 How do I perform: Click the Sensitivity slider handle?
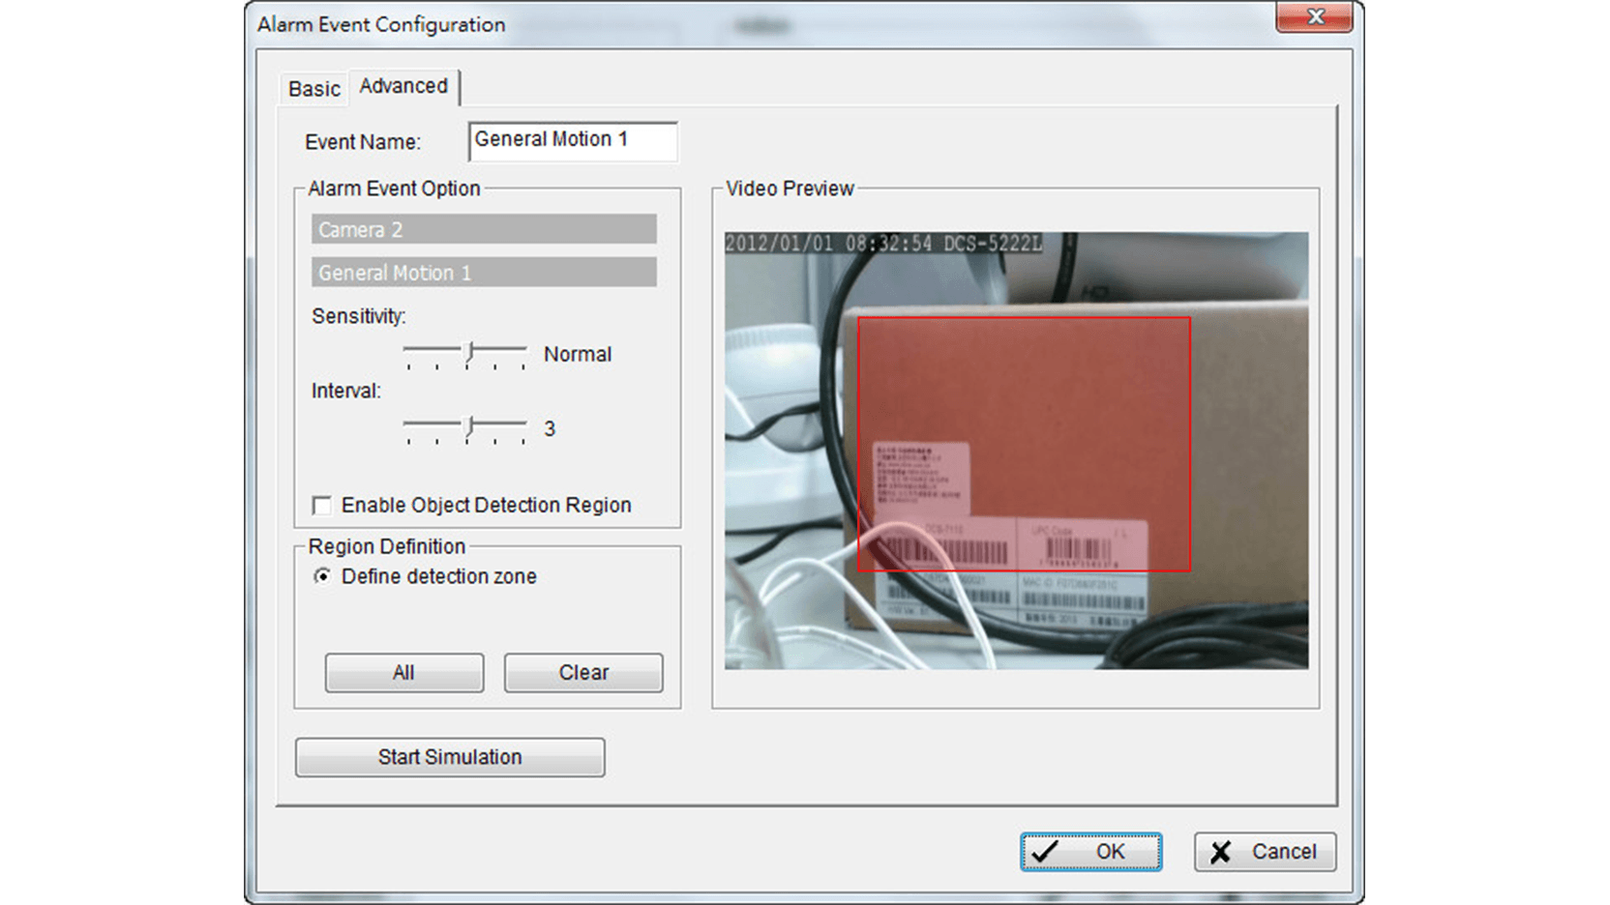[470, 353]
